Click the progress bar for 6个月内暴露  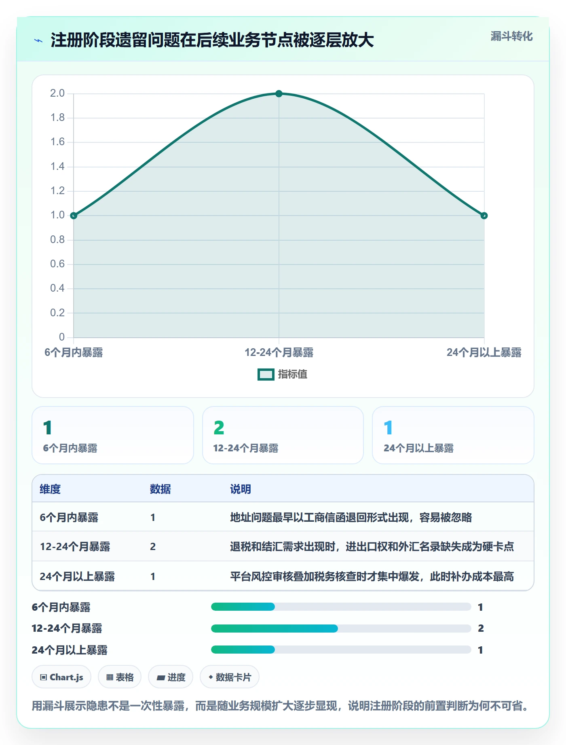341,607
